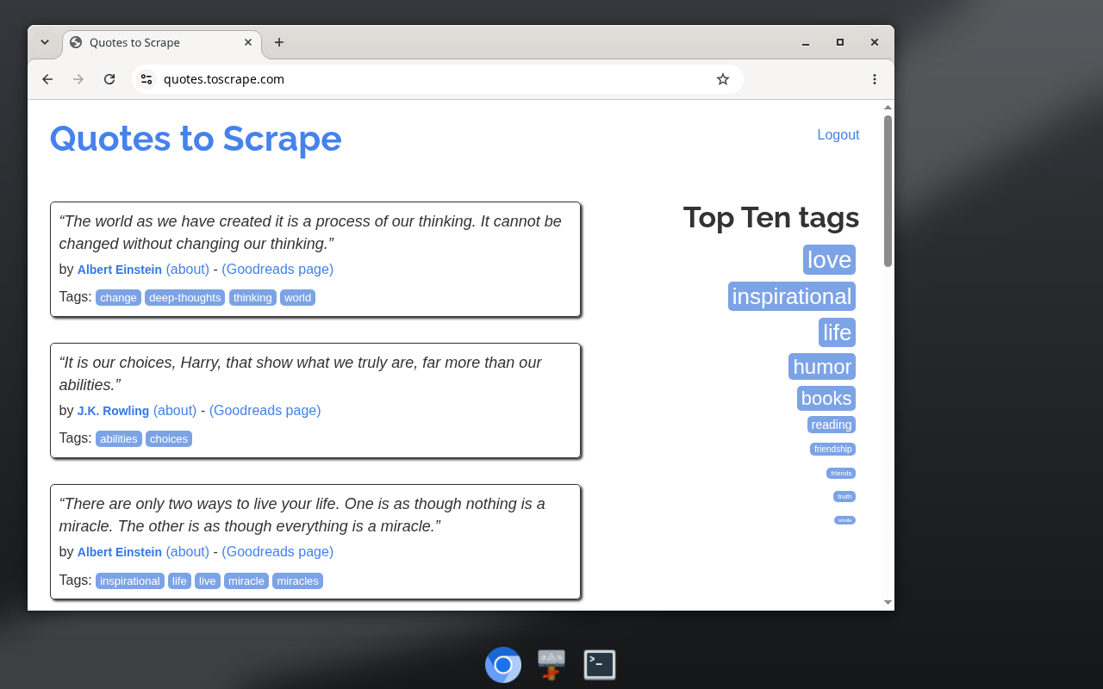Select the 'deep-thoughts' tag
The image size is (1103, 689).
click(185, 298)
